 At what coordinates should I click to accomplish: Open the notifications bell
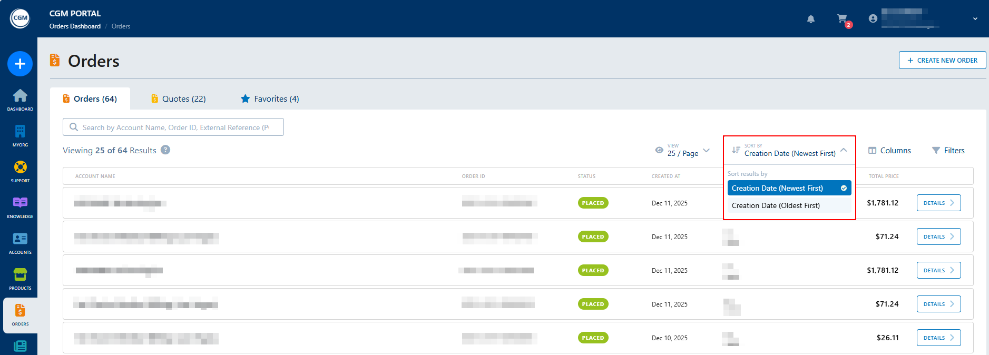point(811,19)
